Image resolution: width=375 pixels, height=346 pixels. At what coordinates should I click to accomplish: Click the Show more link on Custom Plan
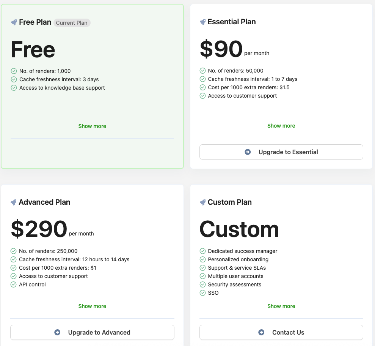281,306
